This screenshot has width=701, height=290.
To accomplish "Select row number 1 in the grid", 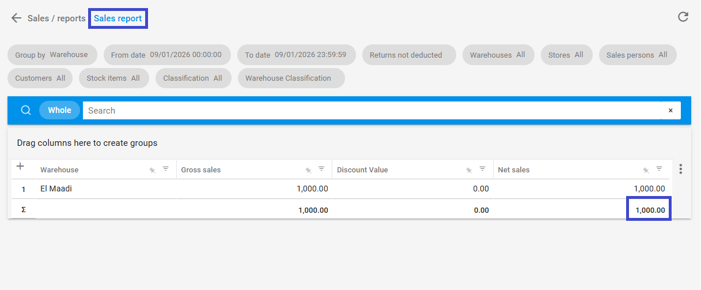I will (24, 189).
